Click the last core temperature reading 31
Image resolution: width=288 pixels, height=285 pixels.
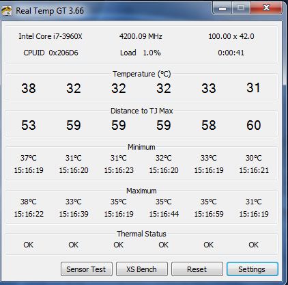pos(253,87)
